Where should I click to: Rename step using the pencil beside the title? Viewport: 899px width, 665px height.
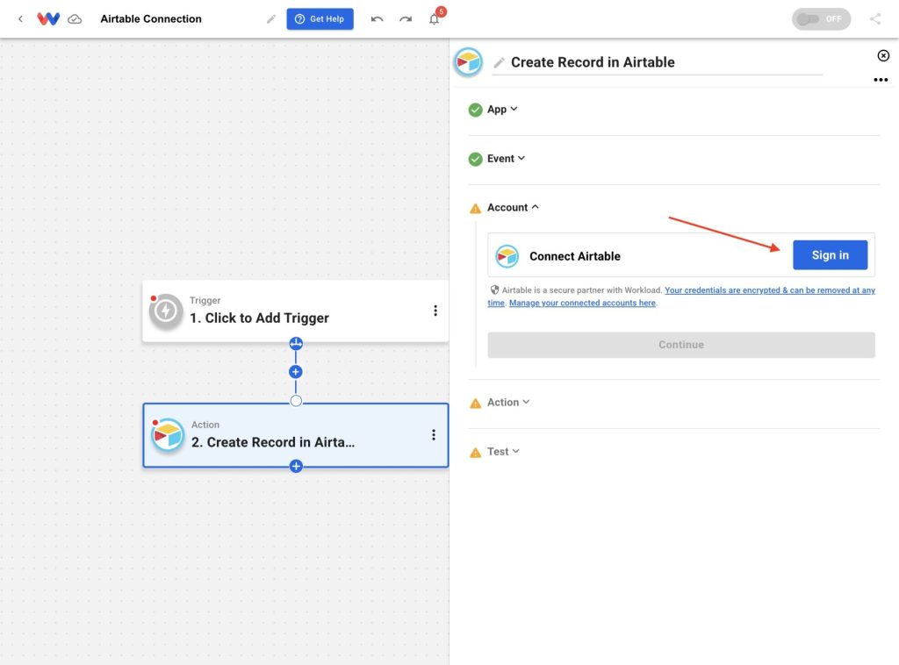(500, 62)
